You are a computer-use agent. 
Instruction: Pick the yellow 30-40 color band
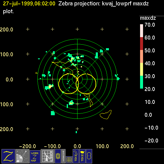coord(142,69)
